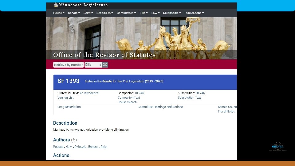Expand the Bills navigation menu
Viewport: 295px width, 166px height.
pos(144,13)
